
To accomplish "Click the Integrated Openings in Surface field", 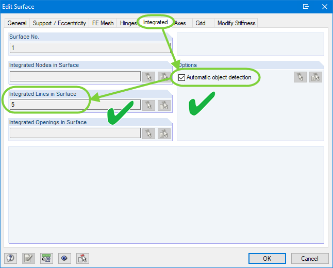I will (75, 133).
